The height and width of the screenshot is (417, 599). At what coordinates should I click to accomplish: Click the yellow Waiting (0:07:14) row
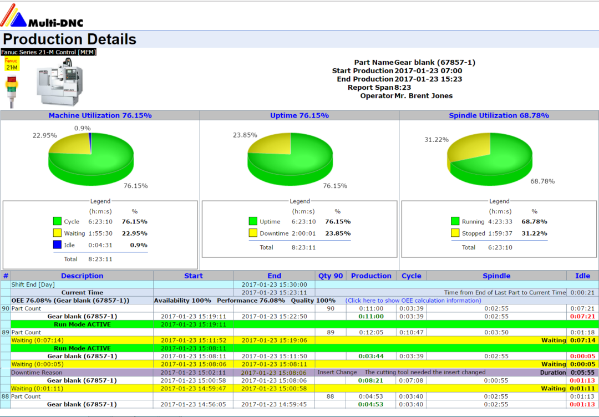[82, 339]
